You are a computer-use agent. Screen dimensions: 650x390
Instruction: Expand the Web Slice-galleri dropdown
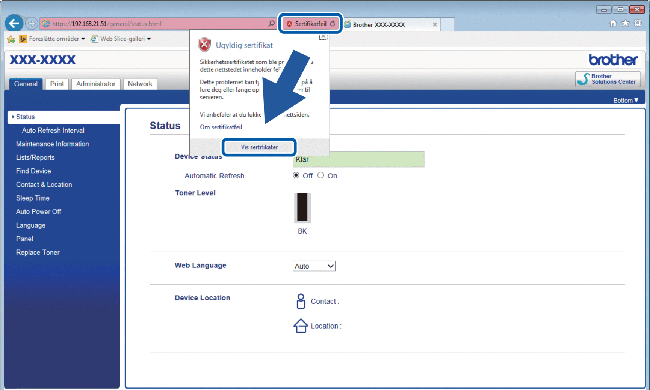(149, 39)
